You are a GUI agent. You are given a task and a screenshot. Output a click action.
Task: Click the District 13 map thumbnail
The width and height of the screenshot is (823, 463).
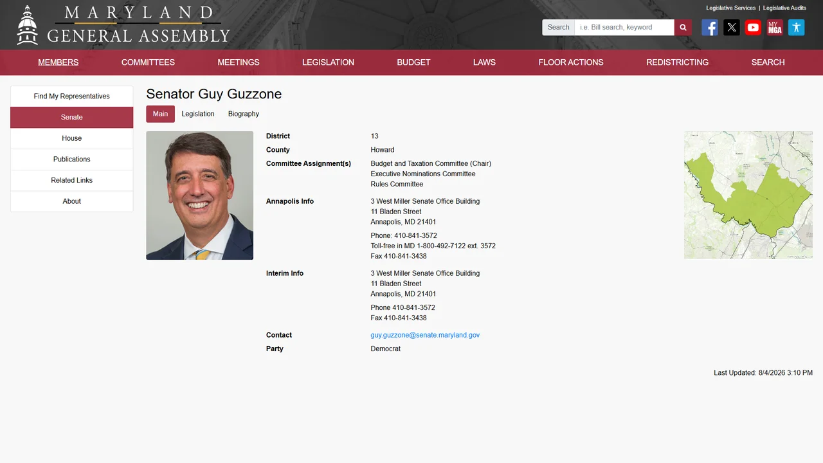coord(748,195)
